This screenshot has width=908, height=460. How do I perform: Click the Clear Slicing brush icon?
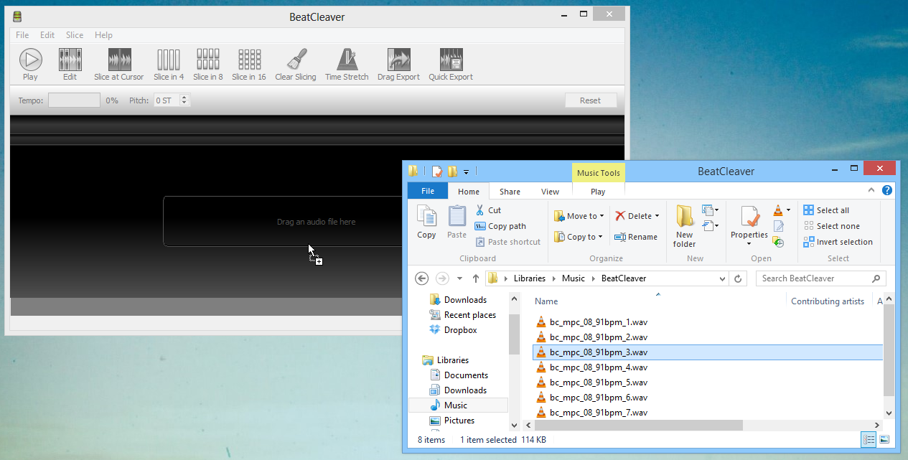pos(296,60)
